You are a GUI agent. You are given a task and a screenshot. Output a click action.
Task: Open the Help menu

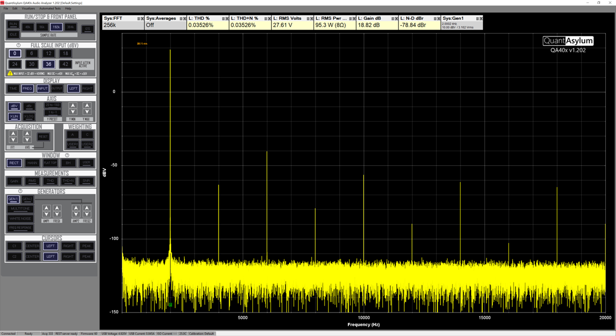(68, 8)
